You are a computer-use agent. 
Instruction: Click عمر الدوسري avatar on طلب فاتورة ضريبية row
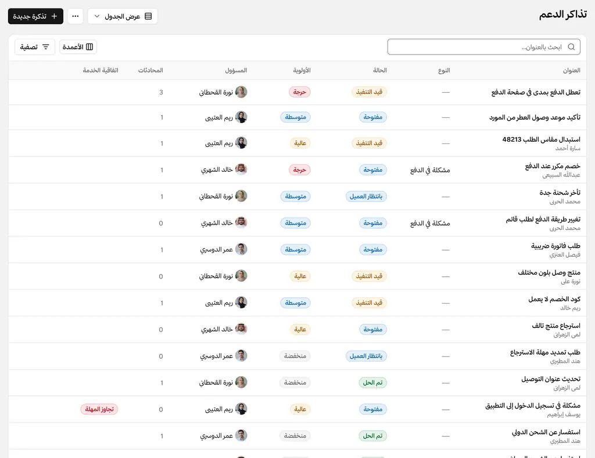(241, 250)
